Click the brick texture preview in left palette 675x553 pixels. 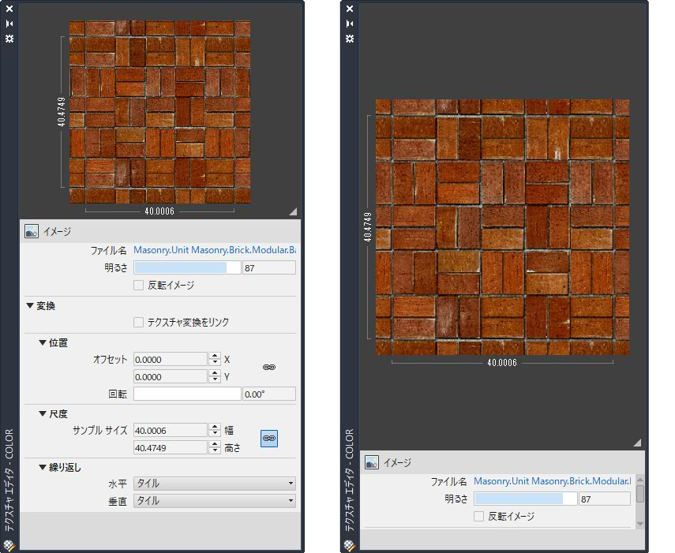(x=159, y=112)
